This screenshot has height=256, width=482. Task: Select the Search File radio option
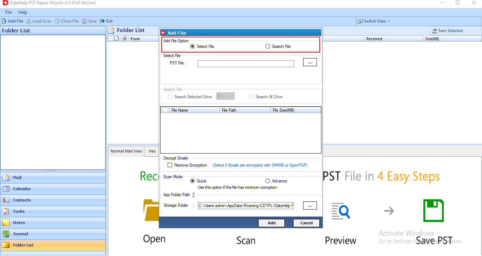267,46
